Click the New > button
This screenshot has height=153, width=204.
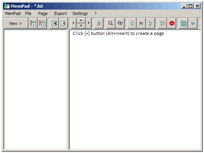[x=16, y=24]
